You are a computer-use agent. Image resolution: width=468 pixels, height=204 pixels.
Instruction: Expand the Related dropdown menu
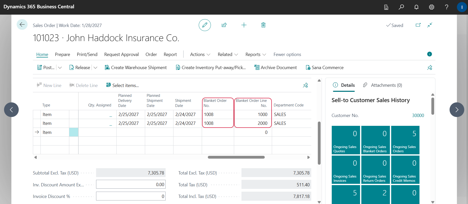pyautogui.click(x=228, y=54)
